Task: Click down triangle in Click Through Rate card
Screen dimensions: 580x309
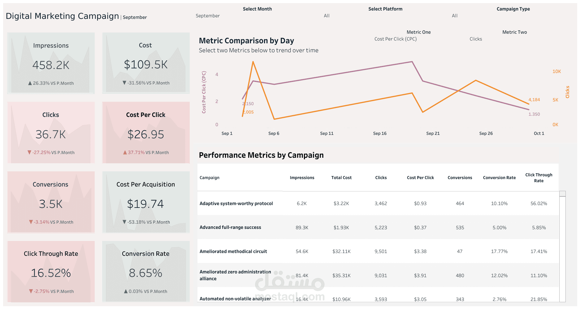Action: coord(31,291)
